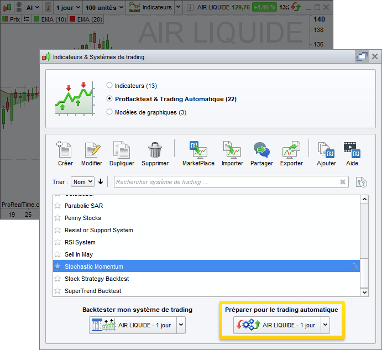Select the Penny Stocks list row
382x350 pixels.
(206, 218)
